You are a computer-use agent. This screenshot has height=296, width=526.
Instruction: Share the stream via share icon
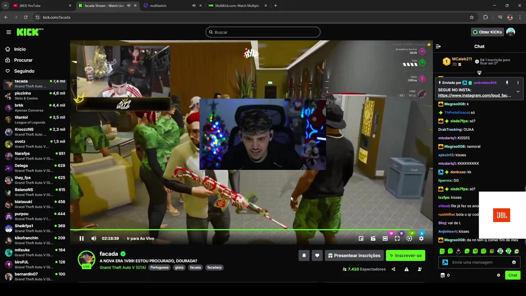[393, 269]
